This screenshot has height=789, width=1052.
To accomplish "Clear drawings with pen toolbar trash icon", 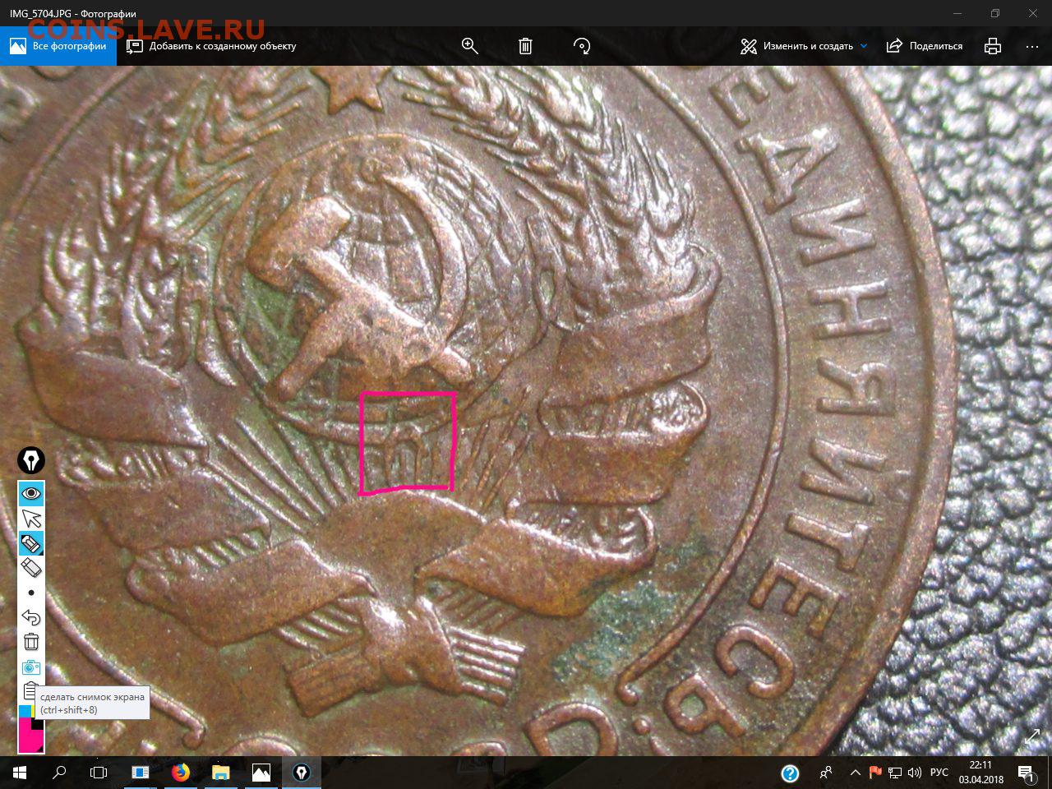I will click(x=31, y=642).
